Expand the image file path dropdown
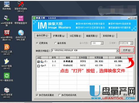Viewport: 139px width, 103px height. [x=117, y=51]
